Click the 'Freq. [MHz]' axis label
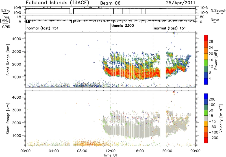Viewport: 226px width, 157px height. tap(5, 19)
